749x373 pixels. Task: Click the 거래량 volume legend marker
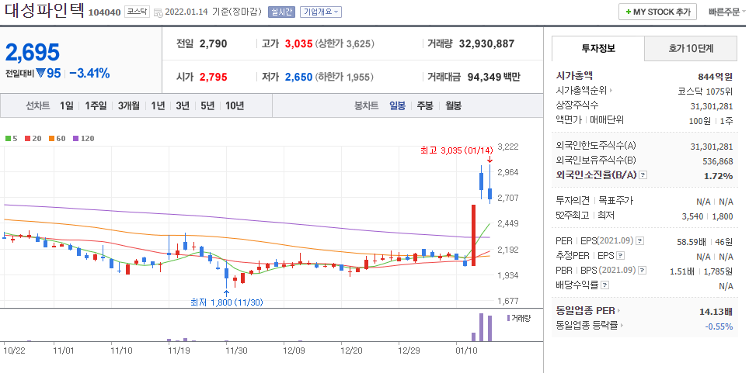pos(508,318)
